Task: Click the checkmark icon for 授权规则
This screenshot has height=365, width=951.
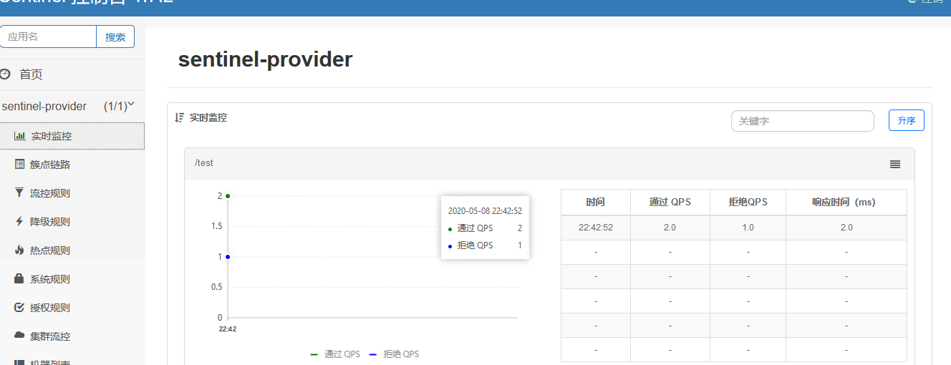Action: click(19, 308)
